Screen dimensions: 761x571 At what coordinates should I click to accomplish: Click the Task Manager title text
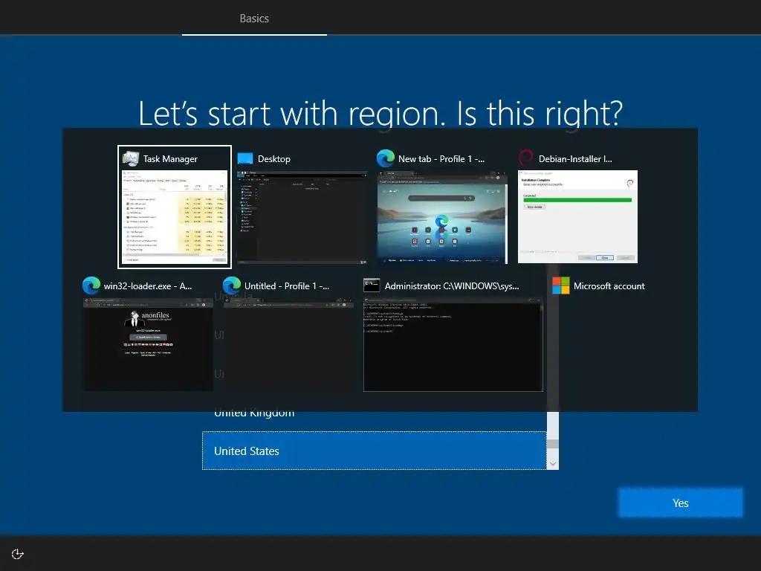point(170,159)
